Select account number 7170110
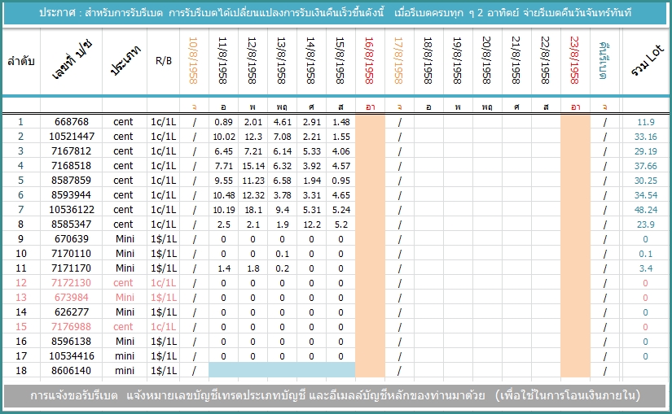 point(72,254)
